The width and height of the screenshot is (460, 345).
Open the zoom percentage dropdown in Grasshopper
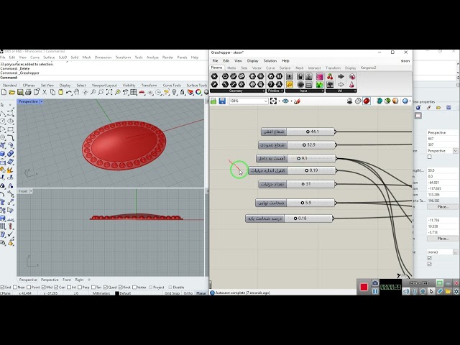click(265, 101)
